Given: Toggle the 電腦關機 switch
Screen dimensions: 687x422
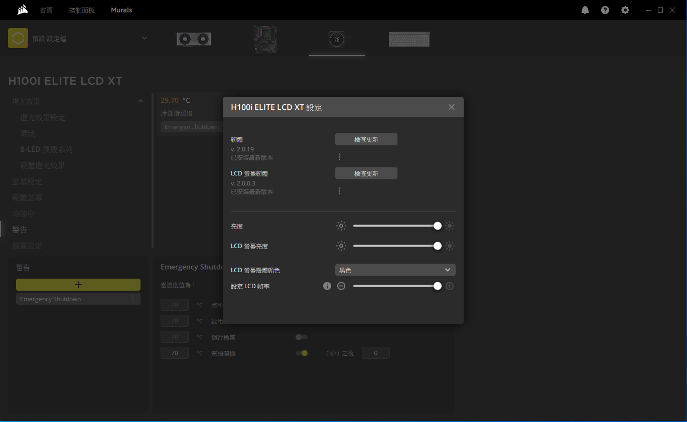Looking at the screenshot, I should 302,353.
